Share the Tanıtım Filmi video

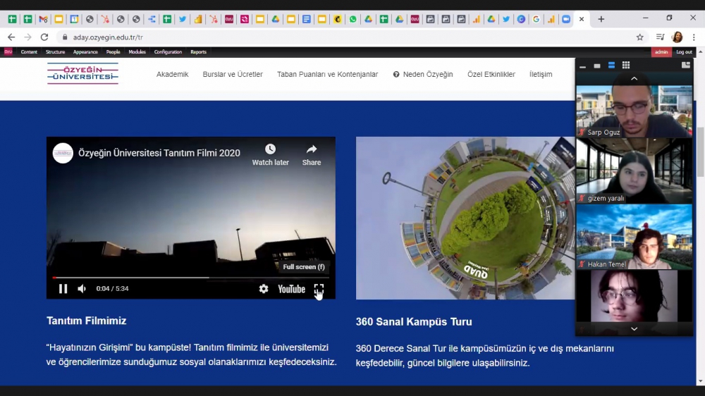[x=312, y=155]
